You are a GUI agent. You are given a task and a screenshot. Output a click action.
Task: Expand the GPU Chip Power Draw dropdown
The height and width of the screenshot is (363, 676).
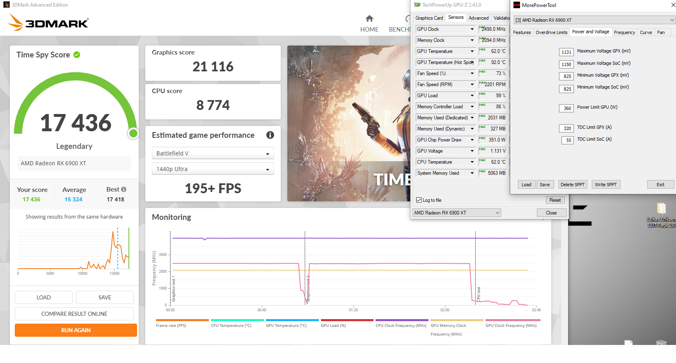pyautogui.click(x=472, y=140)
